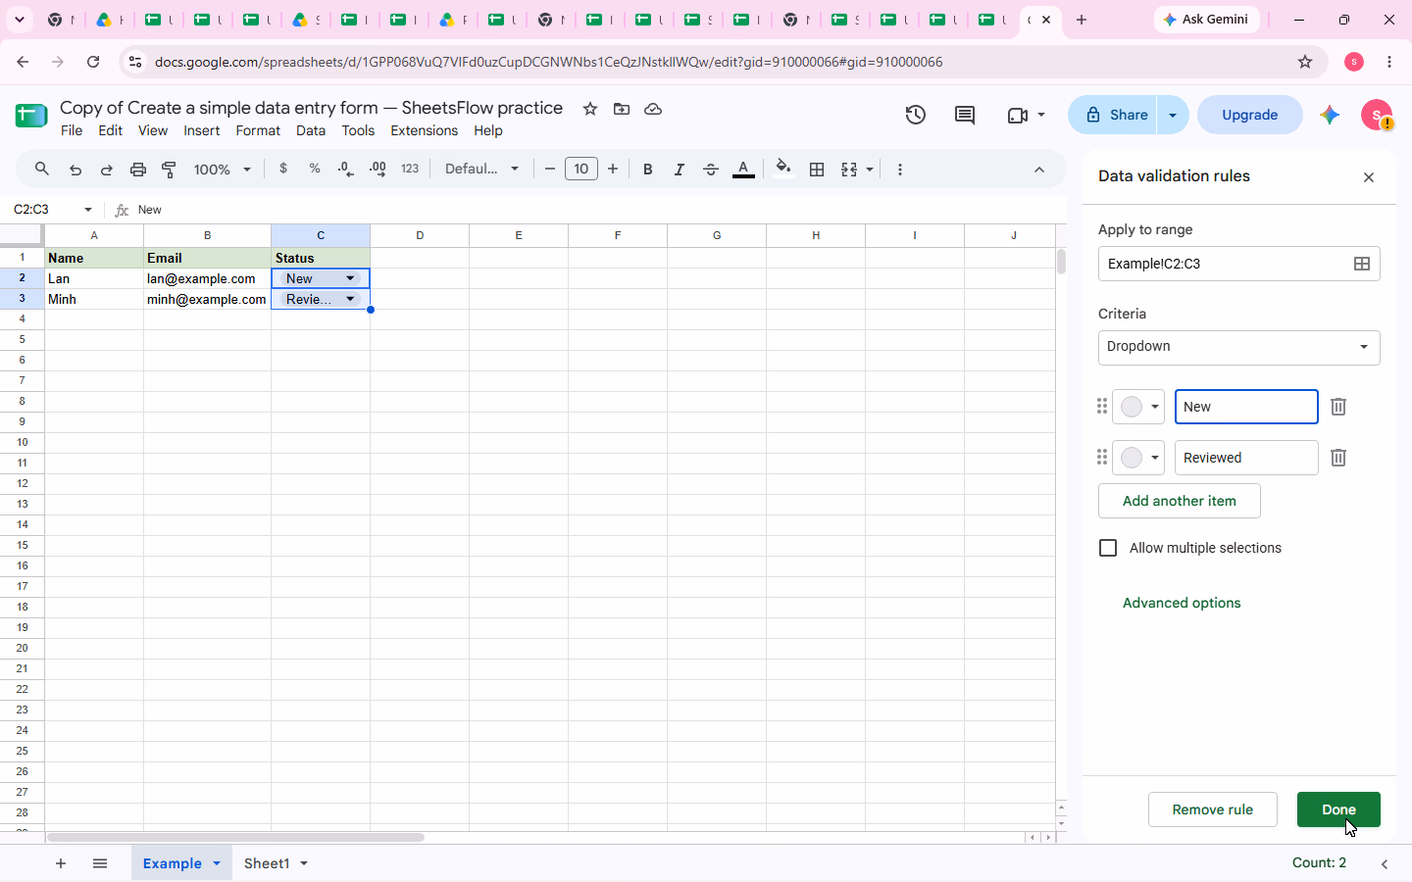Delete the 'Reviewed' dropdown item

(x=1338, y=458)
